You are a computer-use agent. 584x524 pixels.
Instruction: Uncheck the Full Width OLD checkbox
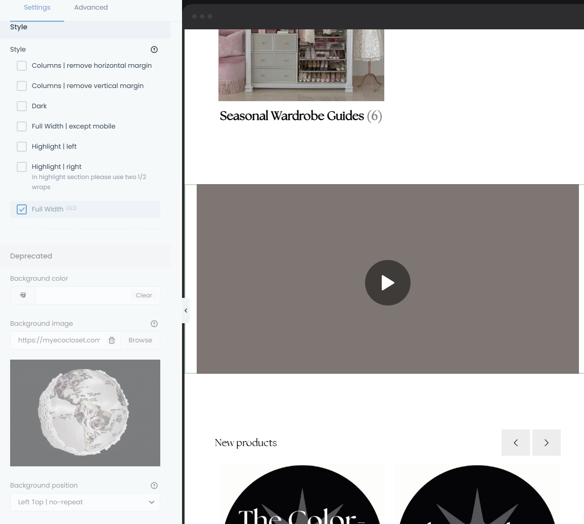coord(22,209)
